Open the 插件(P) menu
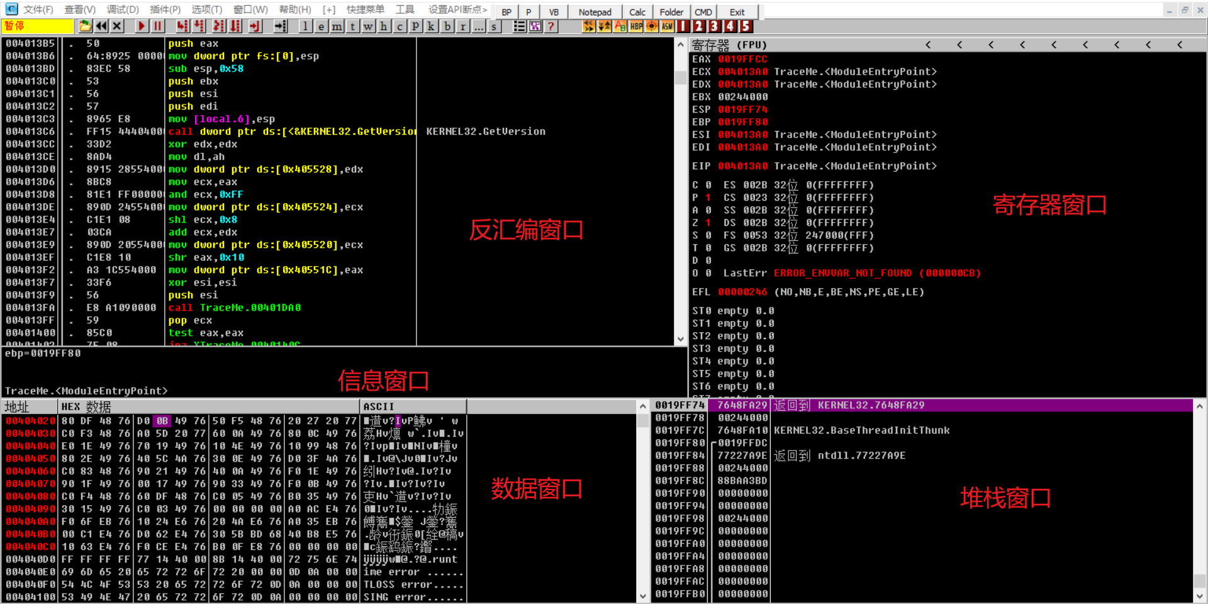This screenshot has width=1208, height=604. (165, 9)
